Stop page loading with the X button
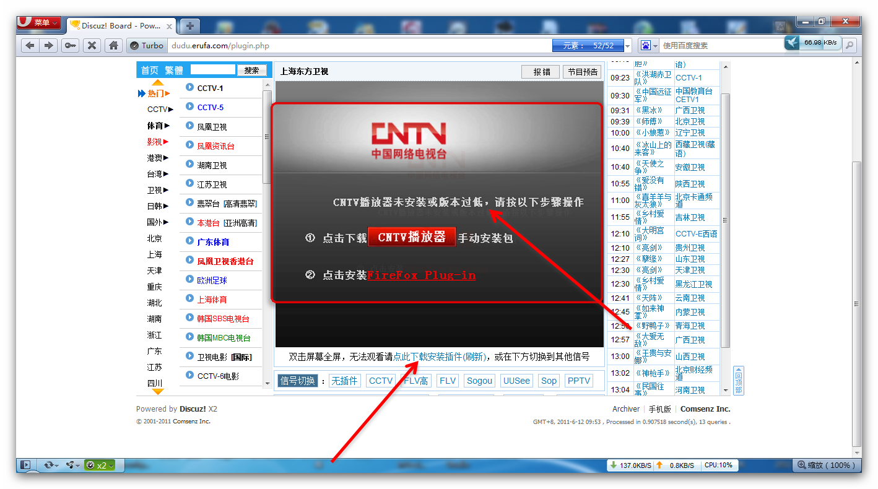 (x=92, y=45)
